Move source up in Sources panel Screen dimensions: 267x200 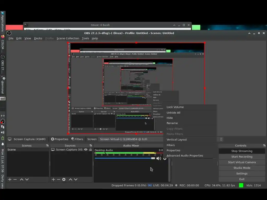[70, 179]
